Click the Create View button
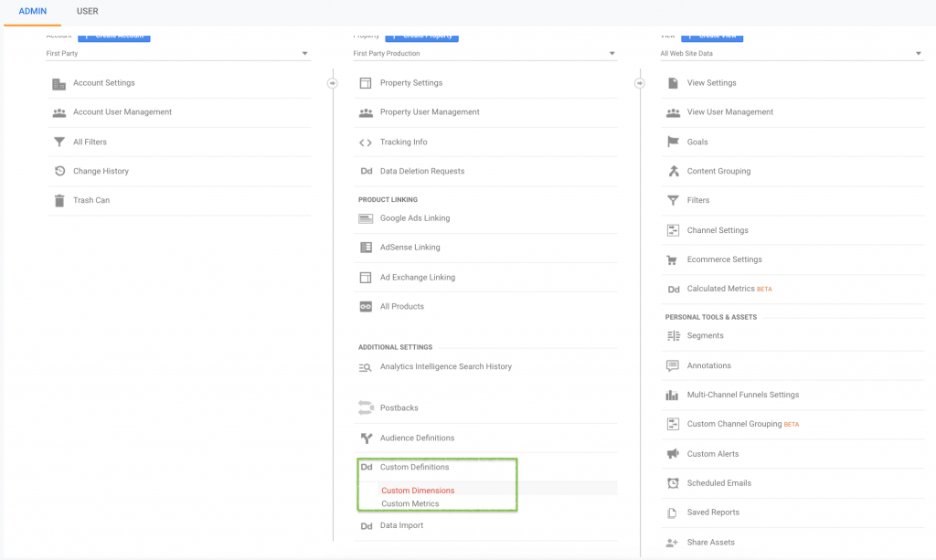 (x=713, y=35)
